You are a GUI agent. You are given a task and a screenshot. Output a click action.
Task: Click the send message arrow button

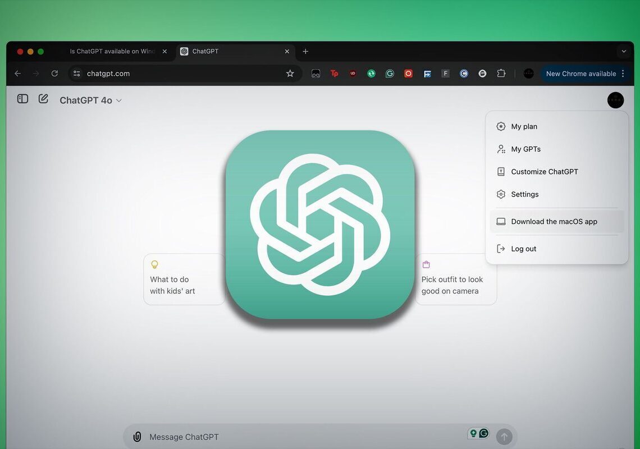coord(504,437)
